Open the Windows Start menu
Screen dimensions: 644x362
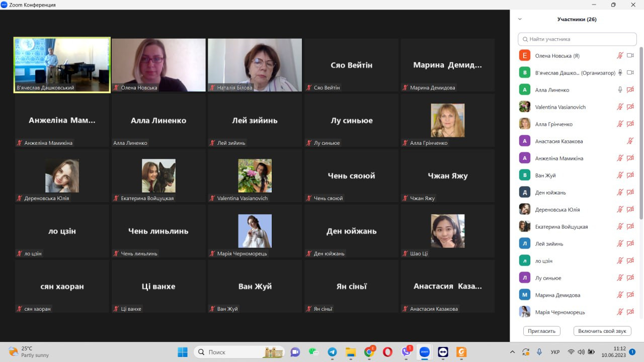182,352
